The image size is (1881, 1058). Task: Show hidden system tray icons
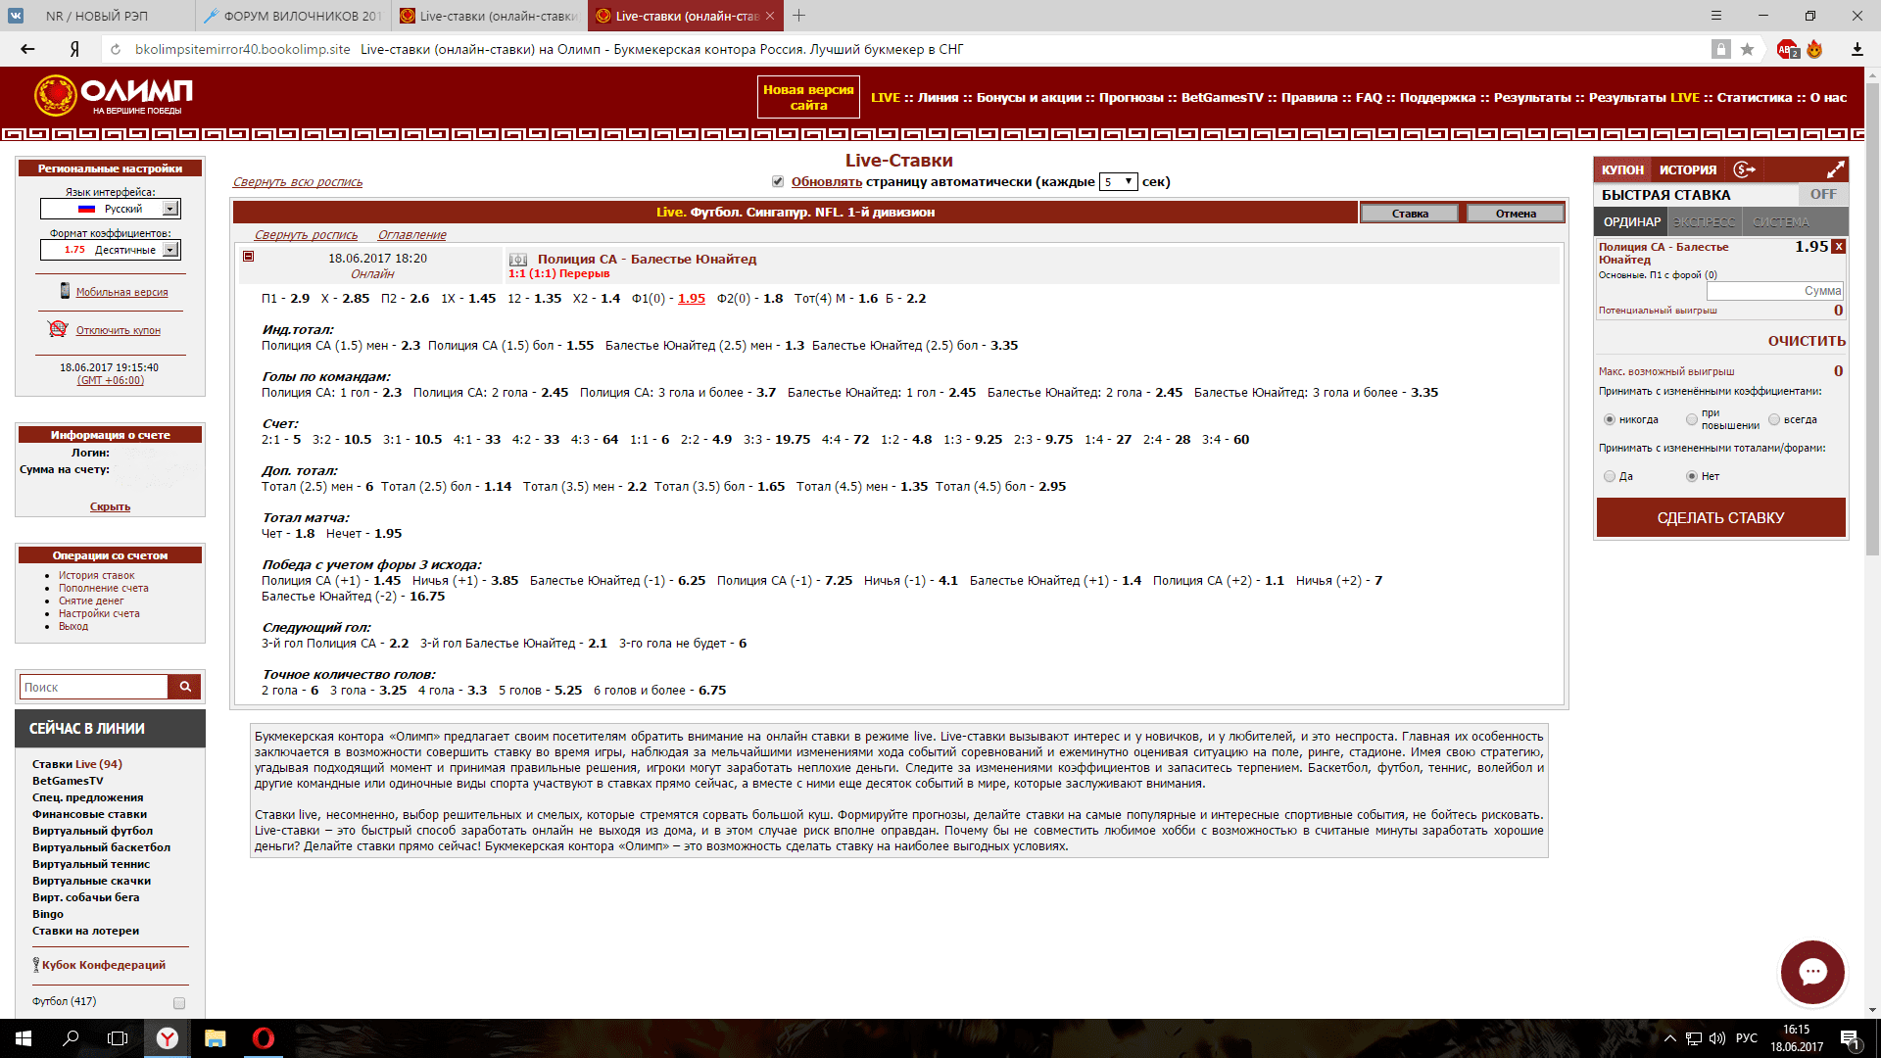point(1670,1038)
